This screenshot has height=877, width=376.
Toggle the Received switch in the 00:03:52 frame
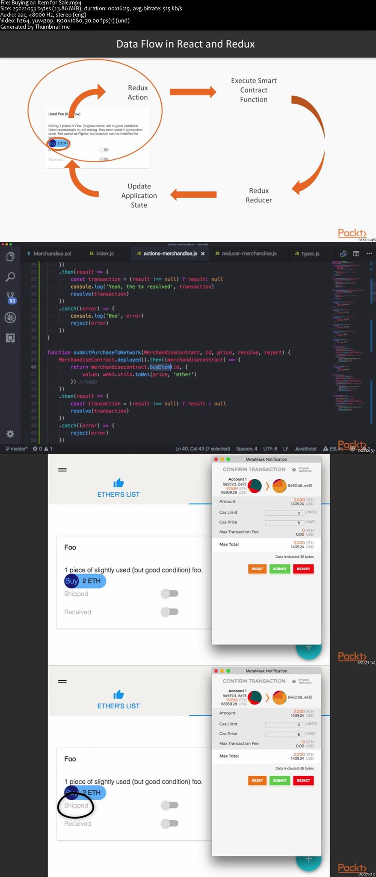pos(169,612)
